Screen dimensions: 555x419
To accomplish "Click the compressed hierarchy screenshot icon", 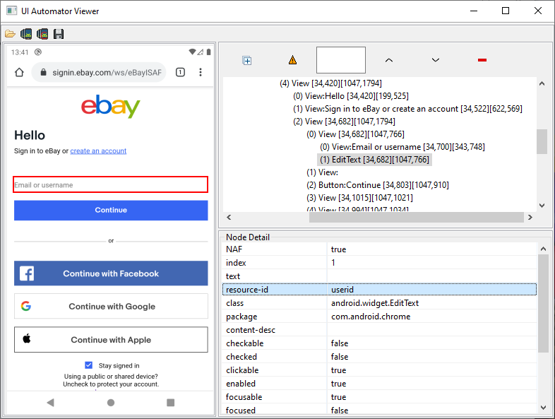I will click(42, 34).
